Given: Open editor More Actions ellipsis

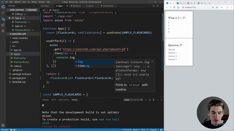Looking at the screenshot, I should pos(162,6).
